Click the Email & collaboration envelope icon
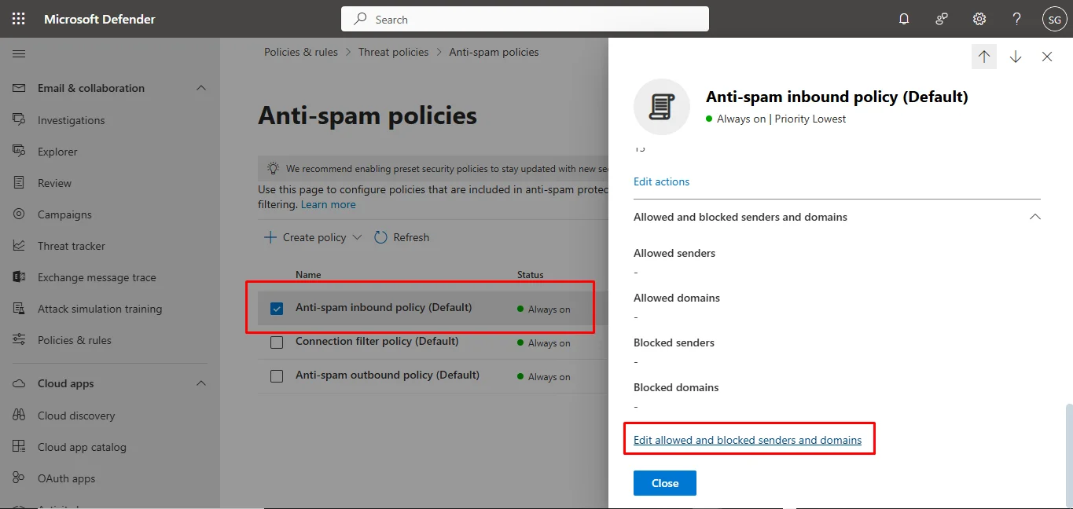The image size is (1073, 509). pyautogui.click(x=20, y=88)
